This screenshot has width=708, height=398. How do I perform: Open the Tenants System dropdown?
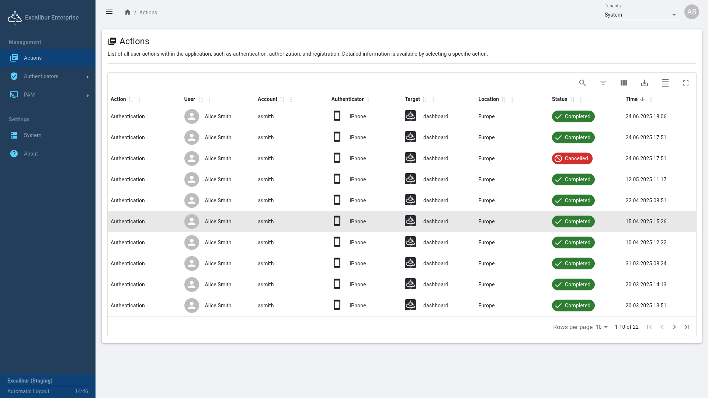tap(641, 15)
